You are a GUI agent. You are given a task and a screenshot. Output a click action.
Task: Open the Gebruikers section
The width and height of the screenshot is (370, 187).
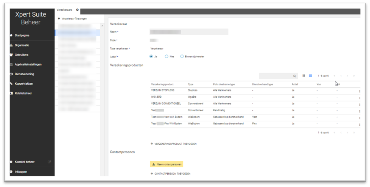click(22, 55)
